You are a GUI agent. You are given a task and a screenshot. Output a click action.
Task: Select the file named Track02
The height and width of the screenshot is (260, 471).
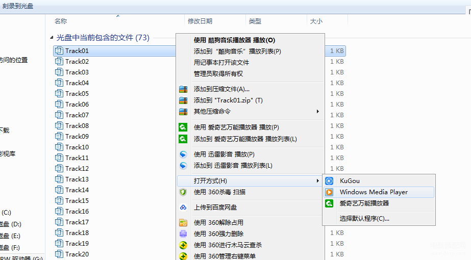77,62
